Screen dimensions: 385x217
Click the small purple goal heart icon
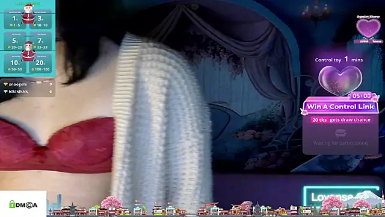pos(368,28)
